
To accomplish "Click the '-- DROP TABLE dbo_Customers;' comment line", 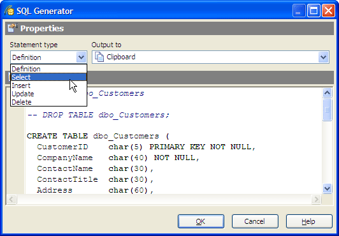I will [98, 115].
